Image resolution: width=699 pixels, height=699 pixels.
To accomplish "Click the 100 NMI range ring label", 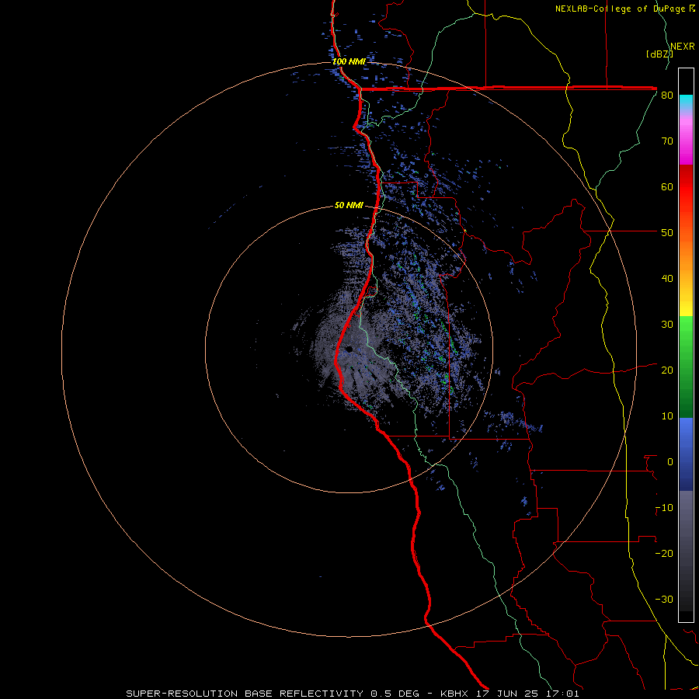I will pos(348,61).
